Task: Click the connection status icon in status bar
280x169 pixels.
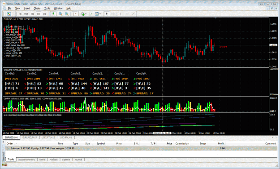Action: pyautogui.click(x=5, y=165)
